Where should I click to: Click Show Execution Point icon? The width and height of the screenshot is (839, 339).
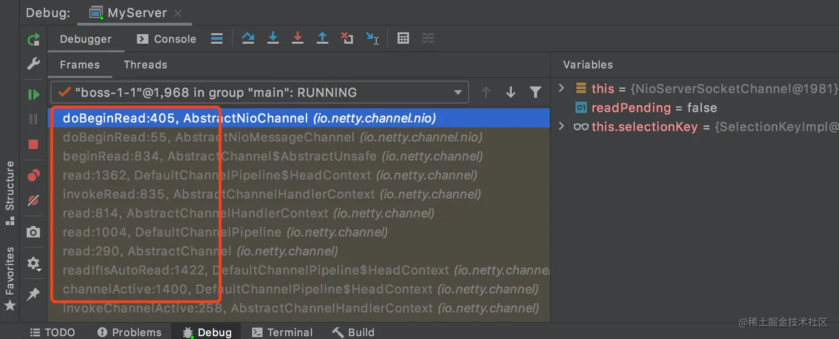pyautogui.click(x=217, y=38)
